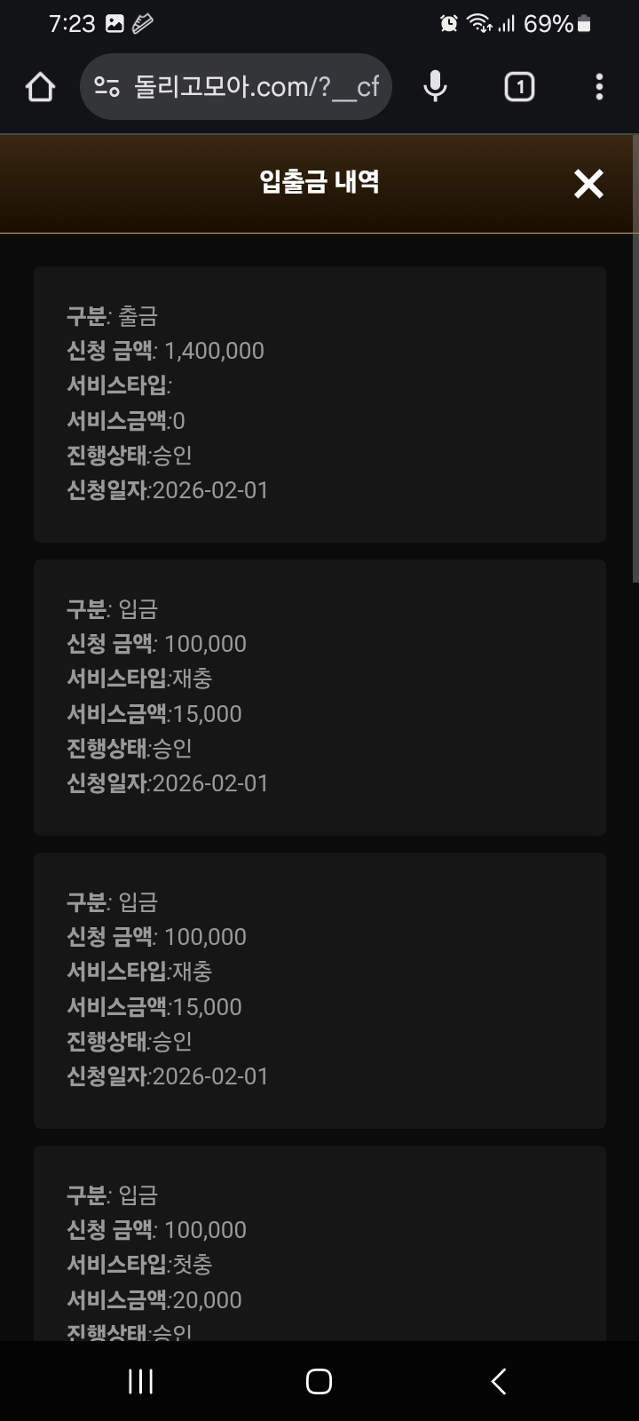Tap the Wi-Fi signal status icon

tap(480, 24)
